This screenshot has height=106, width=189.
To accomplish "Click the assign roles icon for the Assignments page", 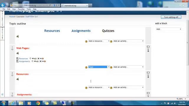I will 45,61.
